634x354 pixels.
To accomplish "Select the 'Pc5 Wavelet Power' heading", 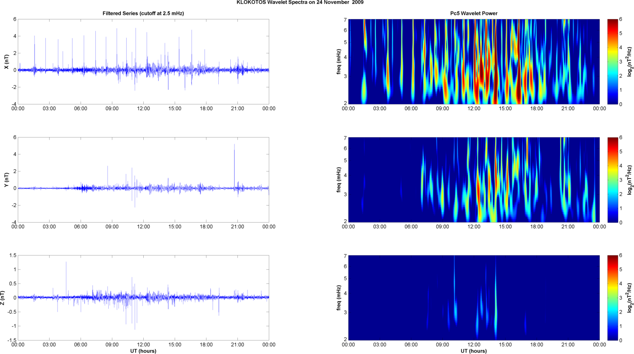I will coord(474,13).
